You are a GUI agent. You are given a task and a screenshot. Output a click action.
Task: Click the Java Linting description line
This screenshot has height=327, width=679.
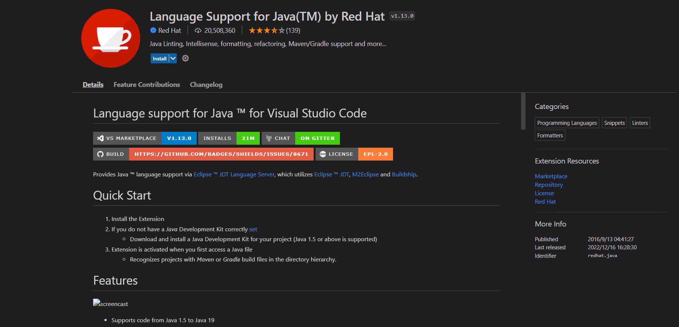click(x=268, y=44)
